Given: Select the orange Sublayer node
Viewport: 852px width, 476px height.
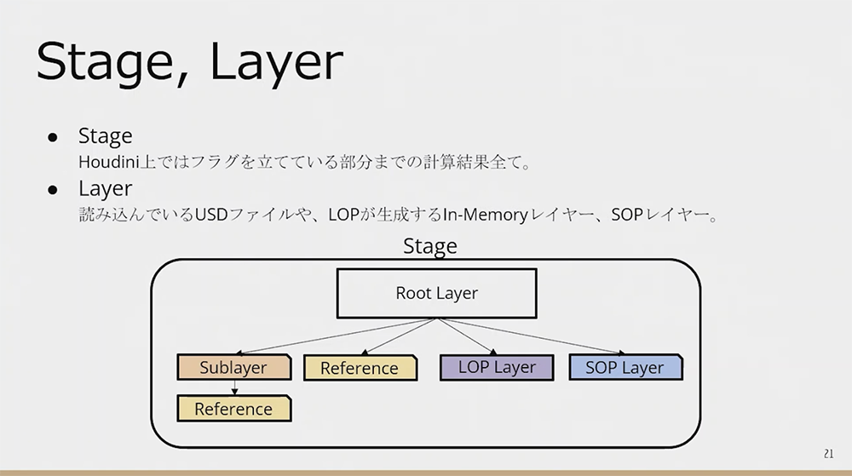Looking at the screenshot, I should [233, 368].
